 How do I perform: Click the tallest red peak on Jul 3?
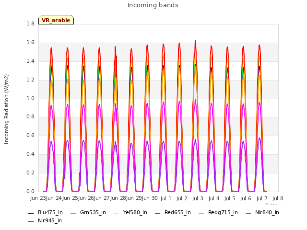(x=195, y=41)
